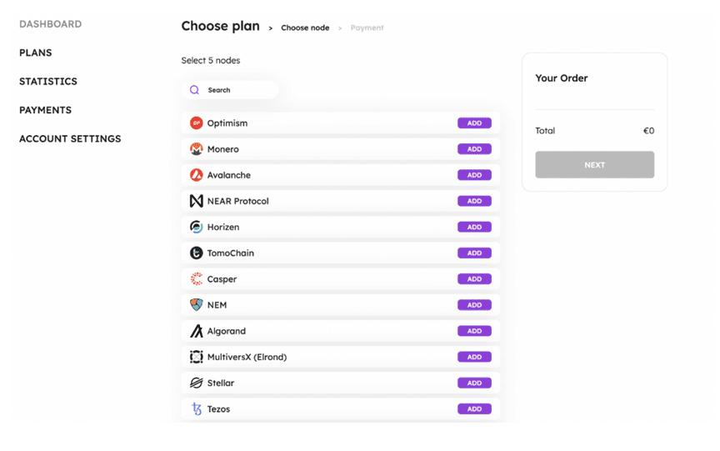
Task: Add MultiversX (Elrond) node
Action: 474,357
